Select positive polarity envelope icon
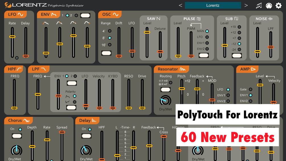286x161 pixels. [68, 96]
